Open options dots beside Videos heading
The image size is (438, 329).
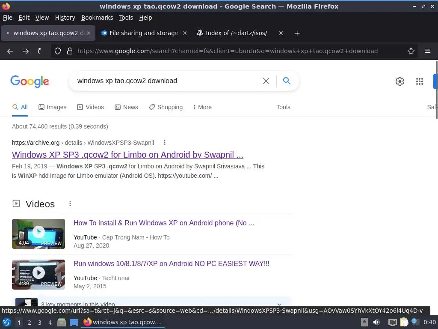click(x=70, y=203)
